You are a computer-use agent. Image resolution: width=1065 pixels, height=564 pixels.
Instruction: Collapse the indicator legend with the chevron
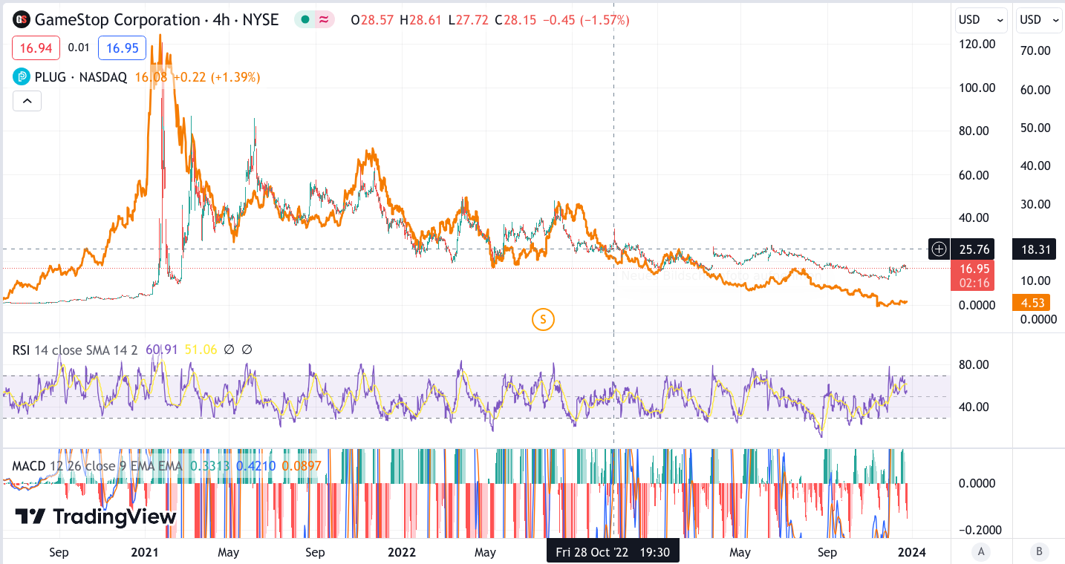coord(27,101)
